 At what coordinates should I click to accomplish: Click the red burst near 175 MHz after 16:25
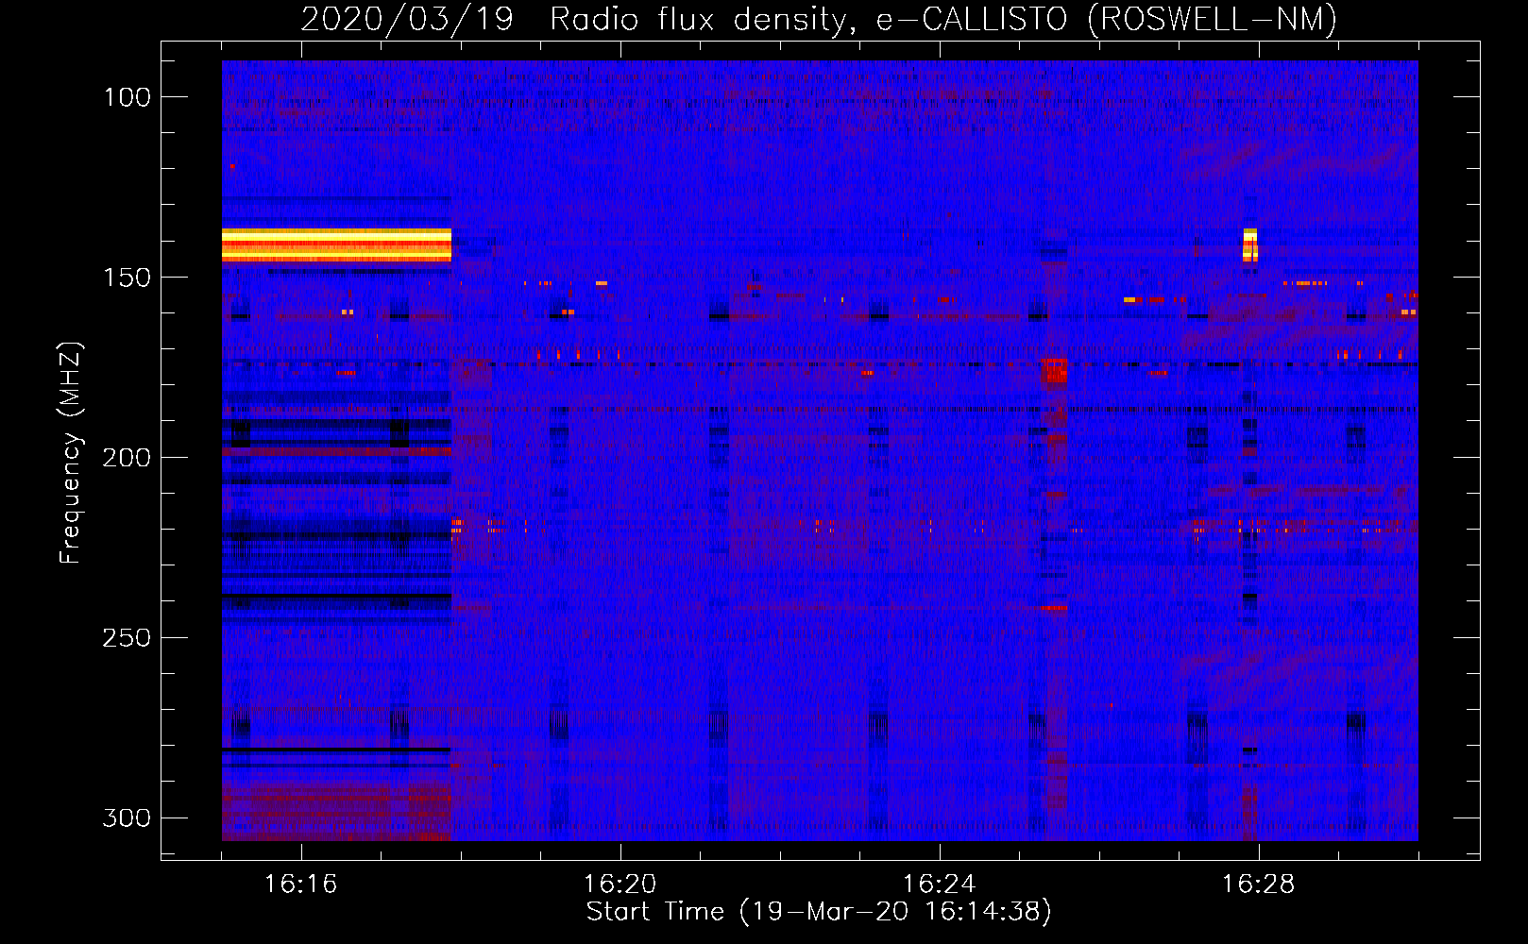coord(1053,370)
